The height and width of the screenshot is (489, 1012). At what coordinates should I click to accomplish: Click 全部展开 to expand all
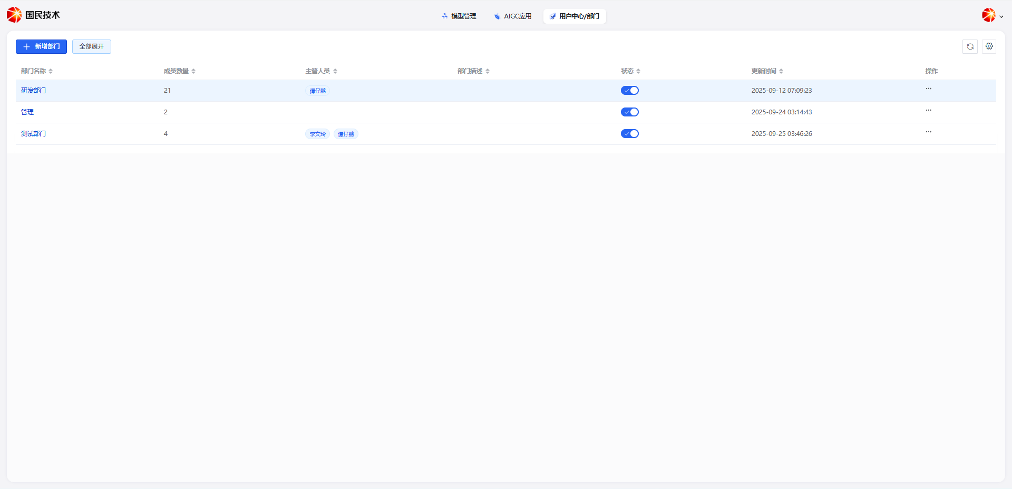92,46
